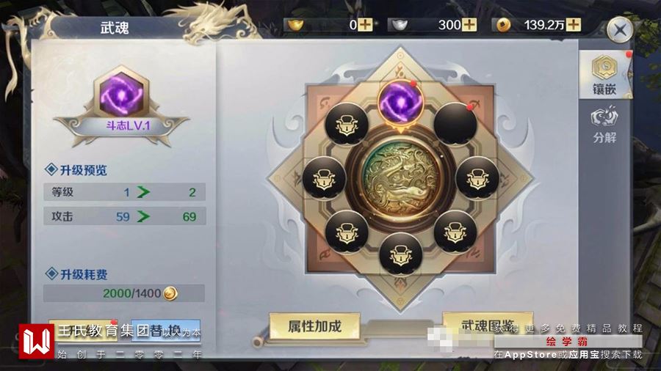
Task: Tap the locked slot at upper left
Action: click(x=347, y=124)
